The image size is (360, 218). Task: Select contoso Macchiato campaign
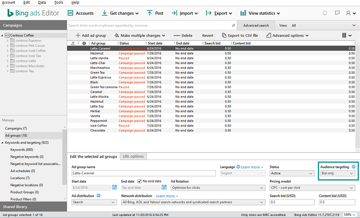click(x=30, y=66)
